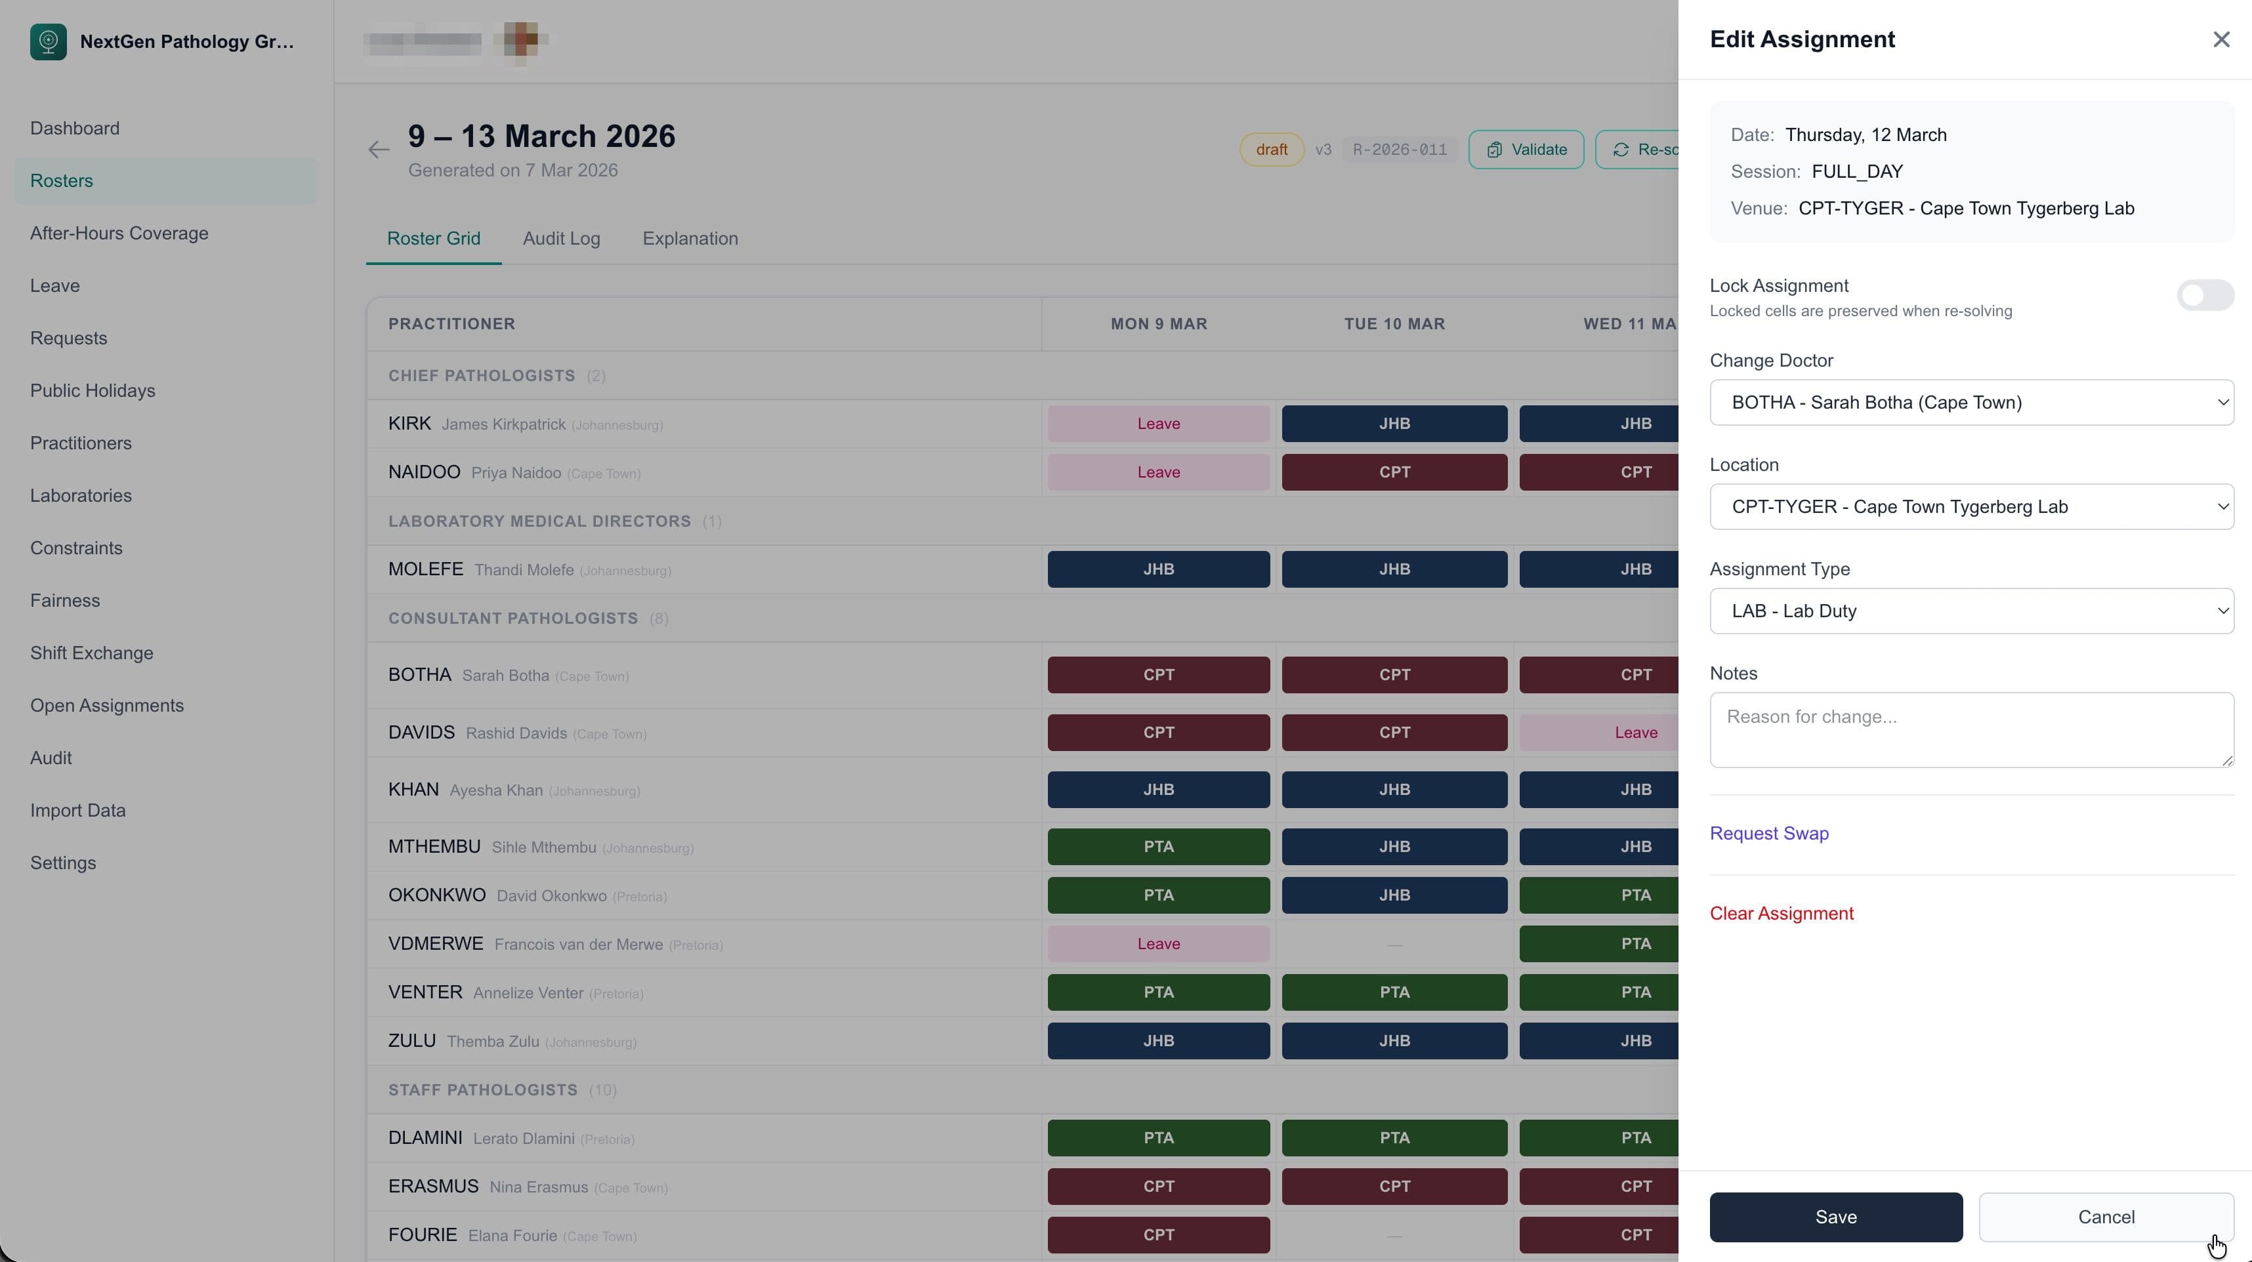
Task: Enable the Lock Assignment toggle
Action: pos(2204,295)
